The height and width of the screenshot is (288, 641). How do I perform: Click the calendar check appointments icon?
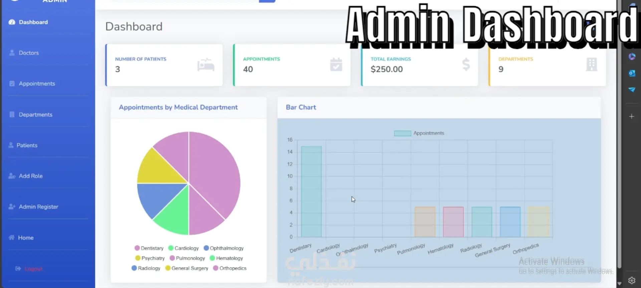pyautogui.click(x=336, y=64)
